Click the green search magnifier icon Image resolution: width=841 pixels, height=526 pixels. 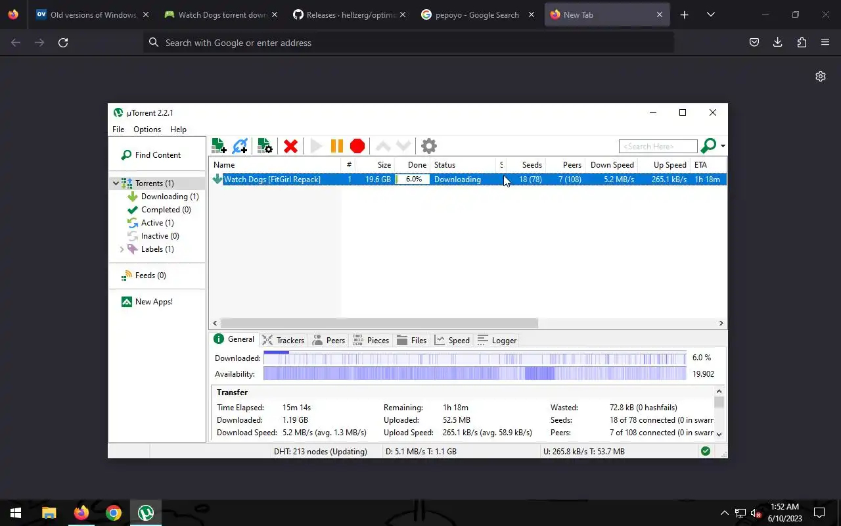tap(708, 146)
